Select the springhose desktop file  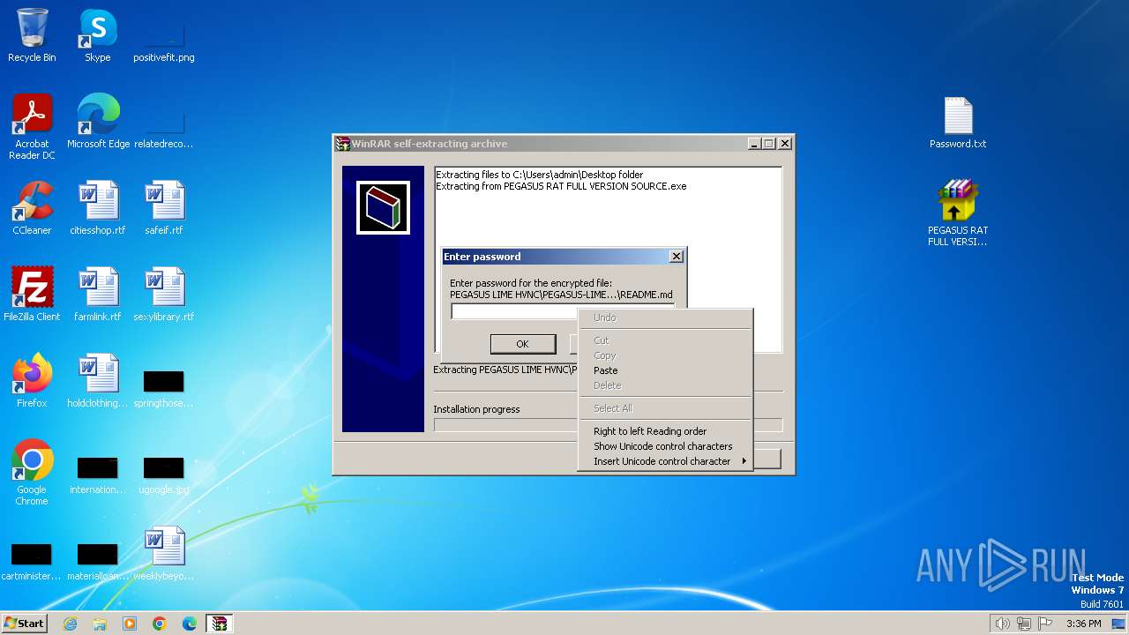tap(164, 387)
